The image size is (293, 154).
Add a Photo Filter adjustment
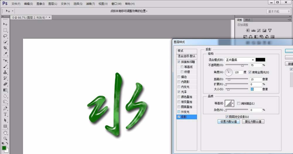(261, 37)
